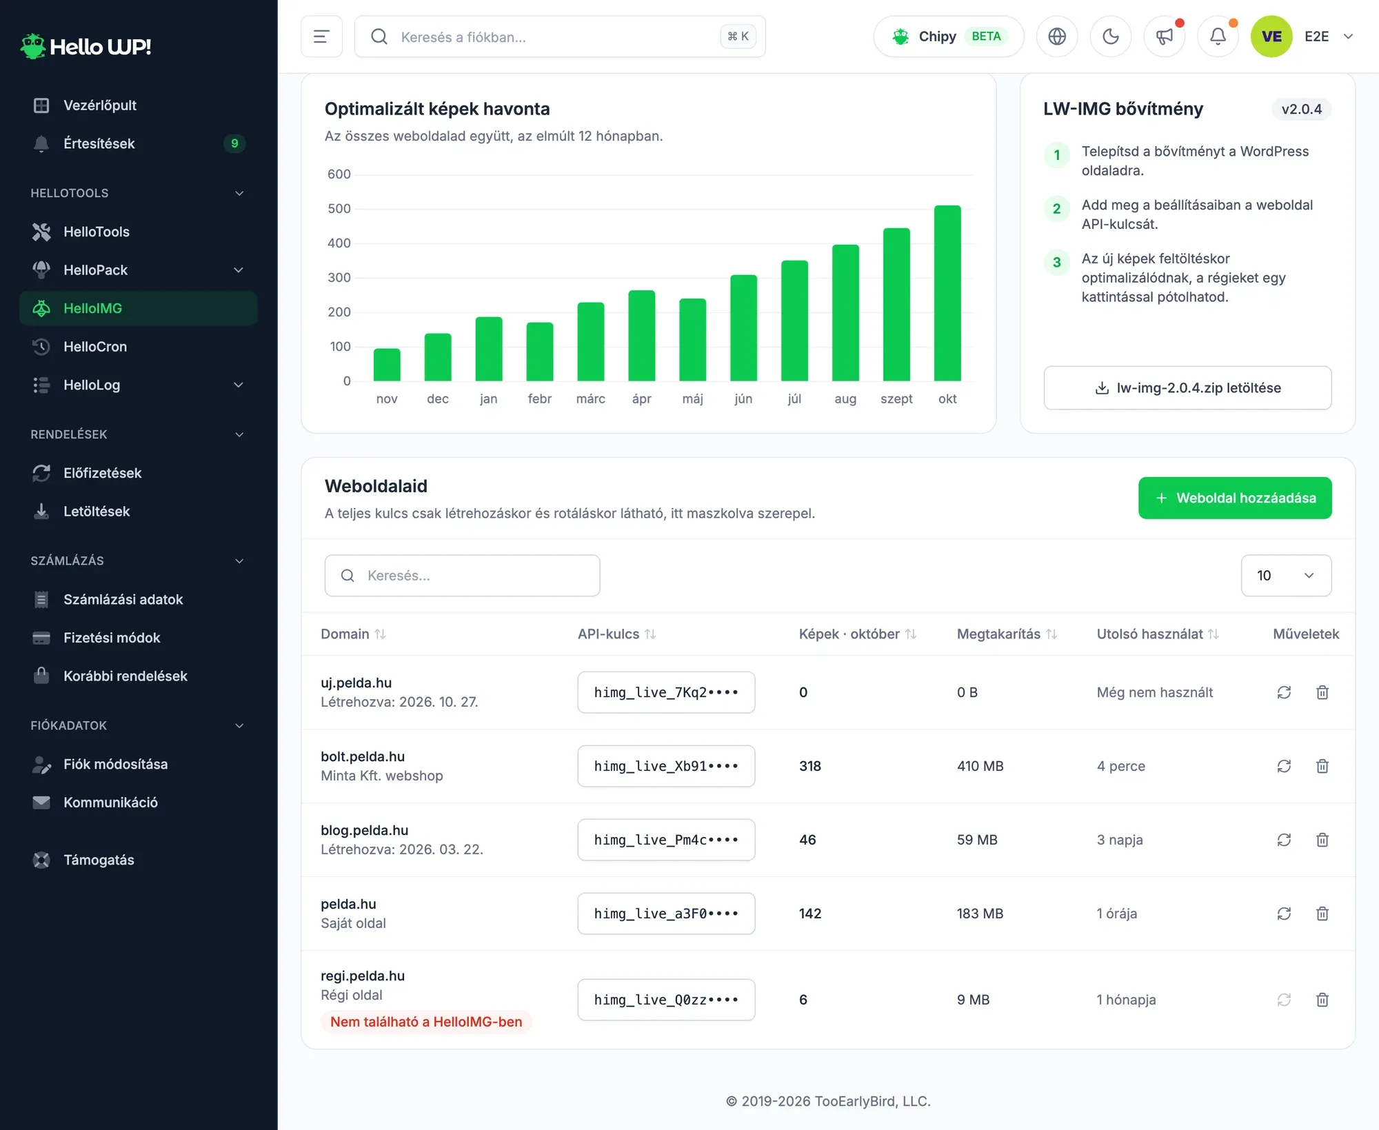This screenshot has height=1130, width=1379.
Task: Sort table by API-kulcs column
Action: click(x=616, y=634)
